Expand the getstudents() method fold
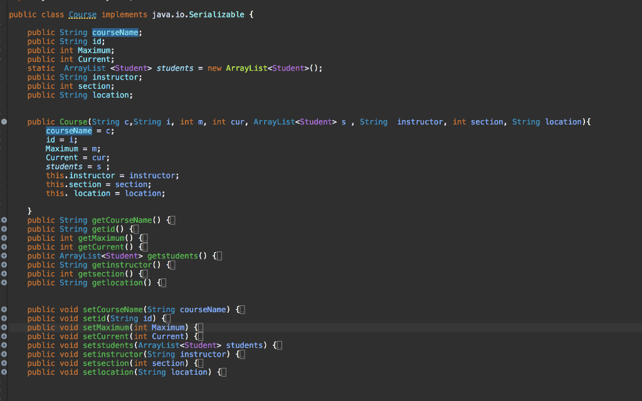 [x=4, y=256]
